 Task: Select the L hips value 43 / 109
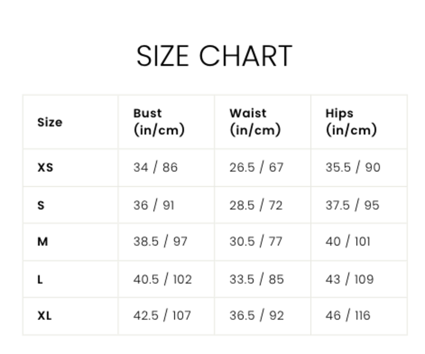coord(349,279)
